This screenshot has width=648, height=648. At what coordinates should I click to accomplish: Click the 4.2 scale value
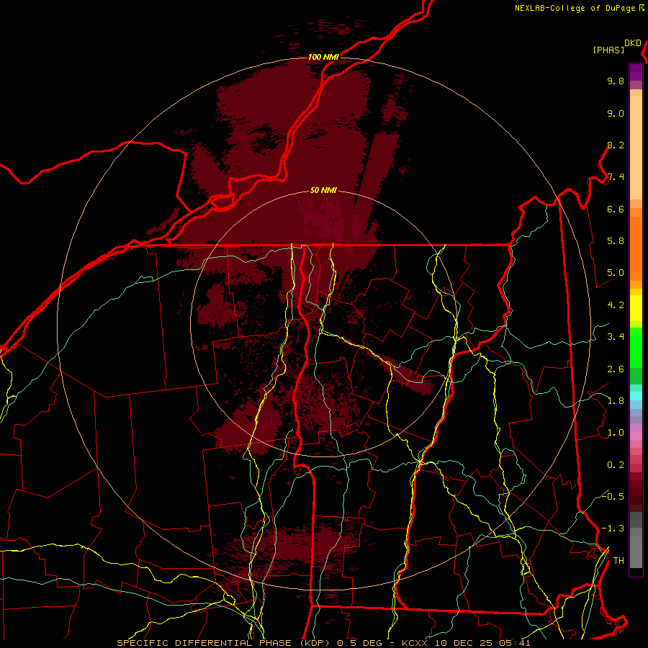[616, 305]
